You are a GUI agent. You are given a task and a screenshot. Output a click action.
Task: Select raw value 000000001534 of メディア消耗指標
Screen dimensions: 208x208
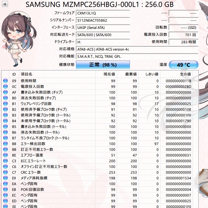coord(178,178)
